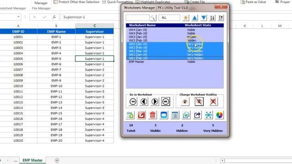This screenshot has width=292, height=164.
Task: Click the copy worksheet icon
Action: (186, 115)
